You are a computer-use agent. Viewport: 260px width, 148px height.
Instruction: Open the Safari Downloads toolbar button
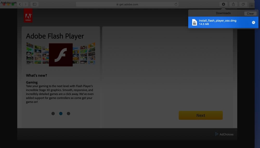point(224,4)
